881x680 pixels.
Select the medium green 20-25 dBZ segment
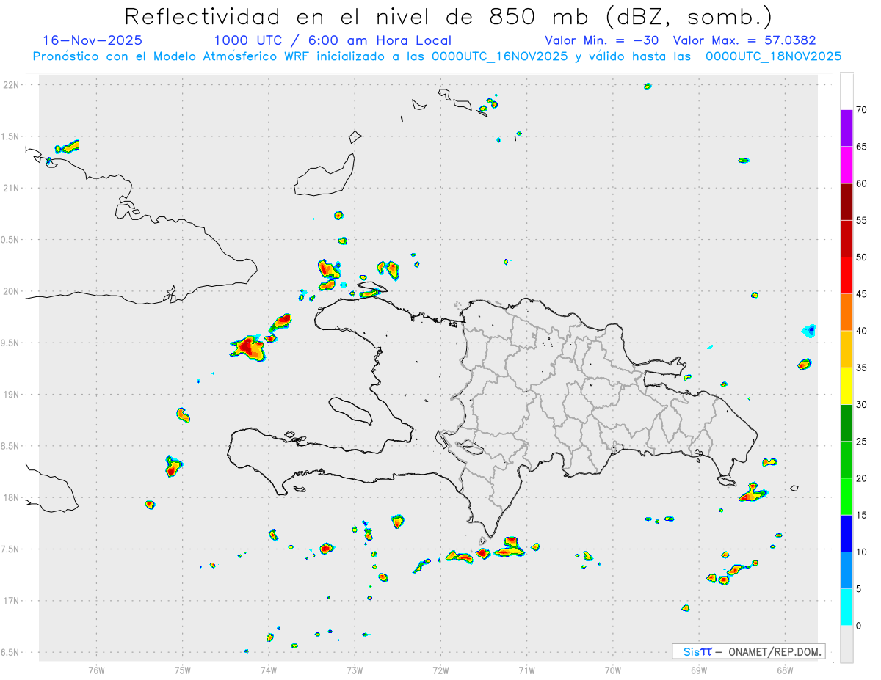point(846,460)
